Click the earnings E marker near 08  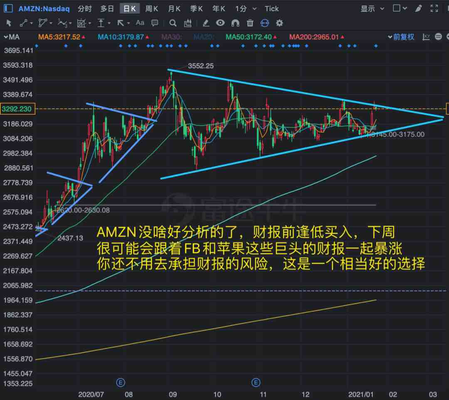click(121, 382)
